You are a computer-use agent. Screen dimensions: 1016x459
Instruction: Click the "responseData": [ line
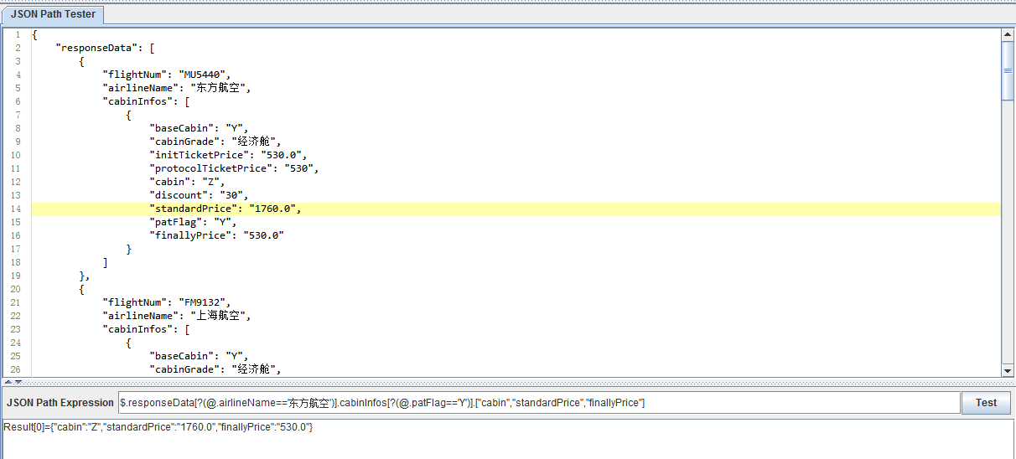click(105, 48)
